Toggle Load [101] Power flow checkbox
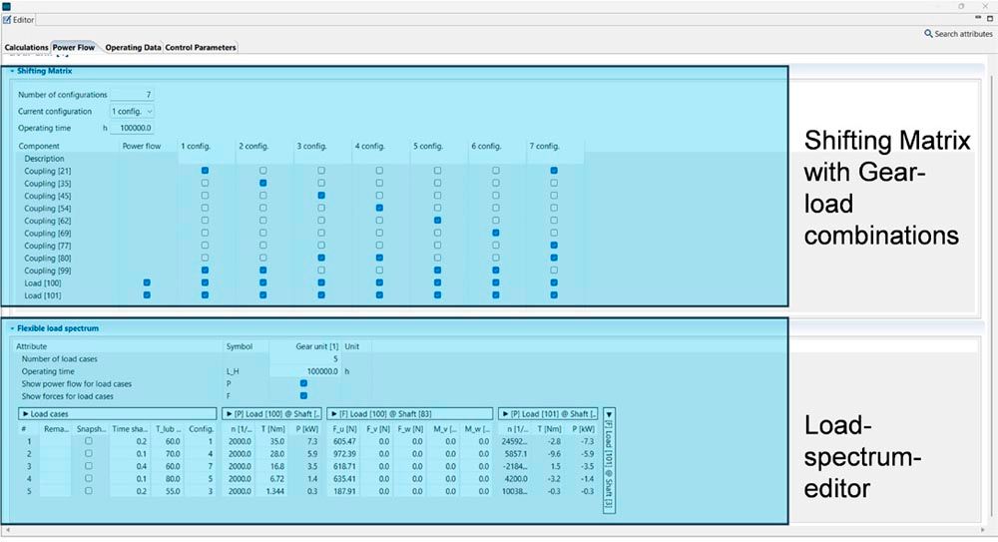This screenshot has width=998, height=542. [147, 294]
